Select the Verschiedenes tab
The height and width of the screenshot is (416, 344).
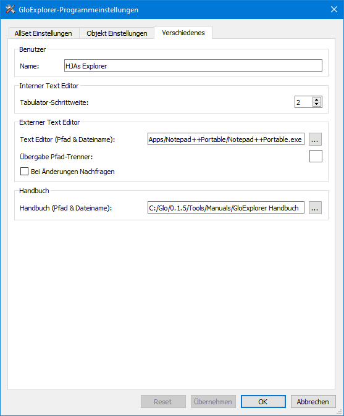(x=183, y=33)
